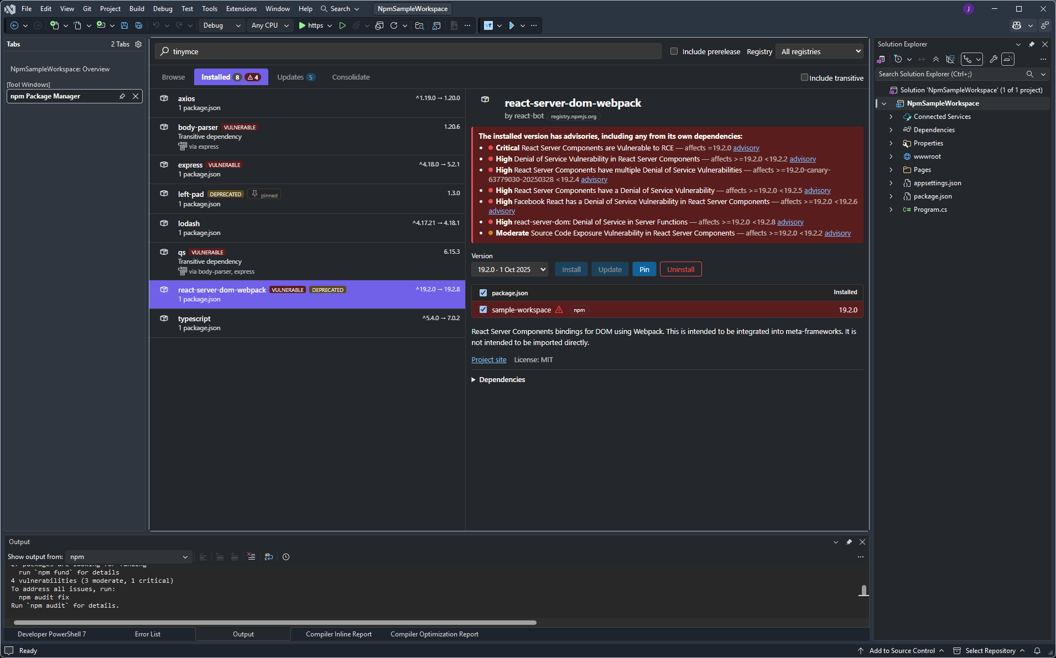Click the Uninstall button
Image resolution: width=1056 pixels, height=658 pixels.
[x=680, y=269]
